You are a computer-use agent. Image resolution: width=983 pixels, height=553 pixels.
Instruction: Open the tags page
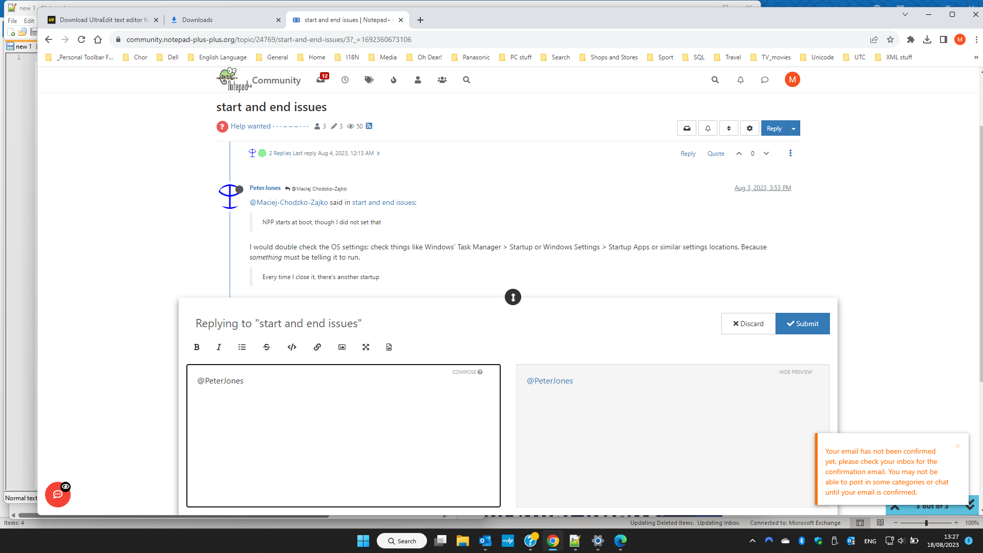[369, 80]
